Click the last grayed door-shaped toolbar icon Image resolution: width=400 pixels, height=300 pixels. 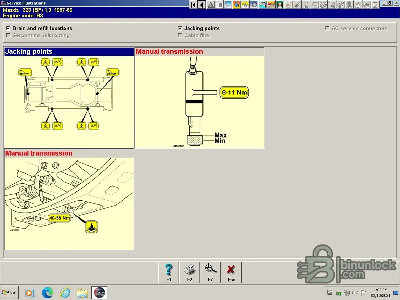(x=375, y=5)
